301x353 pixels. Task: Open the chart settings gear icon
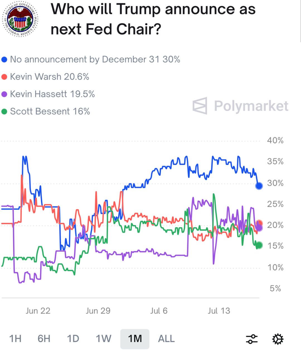[x=278, y=339]
